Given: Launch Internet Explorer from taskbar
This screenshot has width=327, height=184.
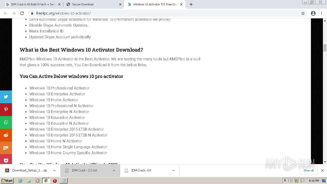Looking at the screenshot, I should (20, 181).
